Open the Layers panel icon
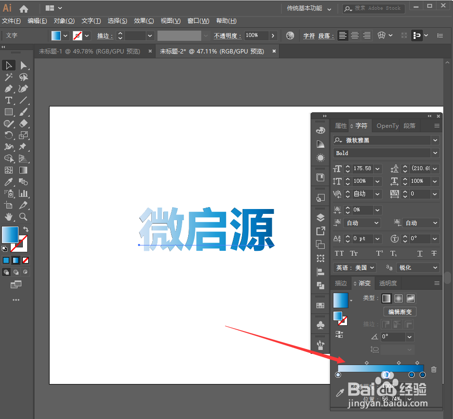 pos(320,217)
